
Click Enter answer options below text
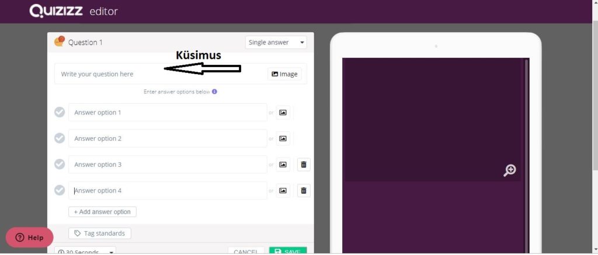[x=177, y=92]
